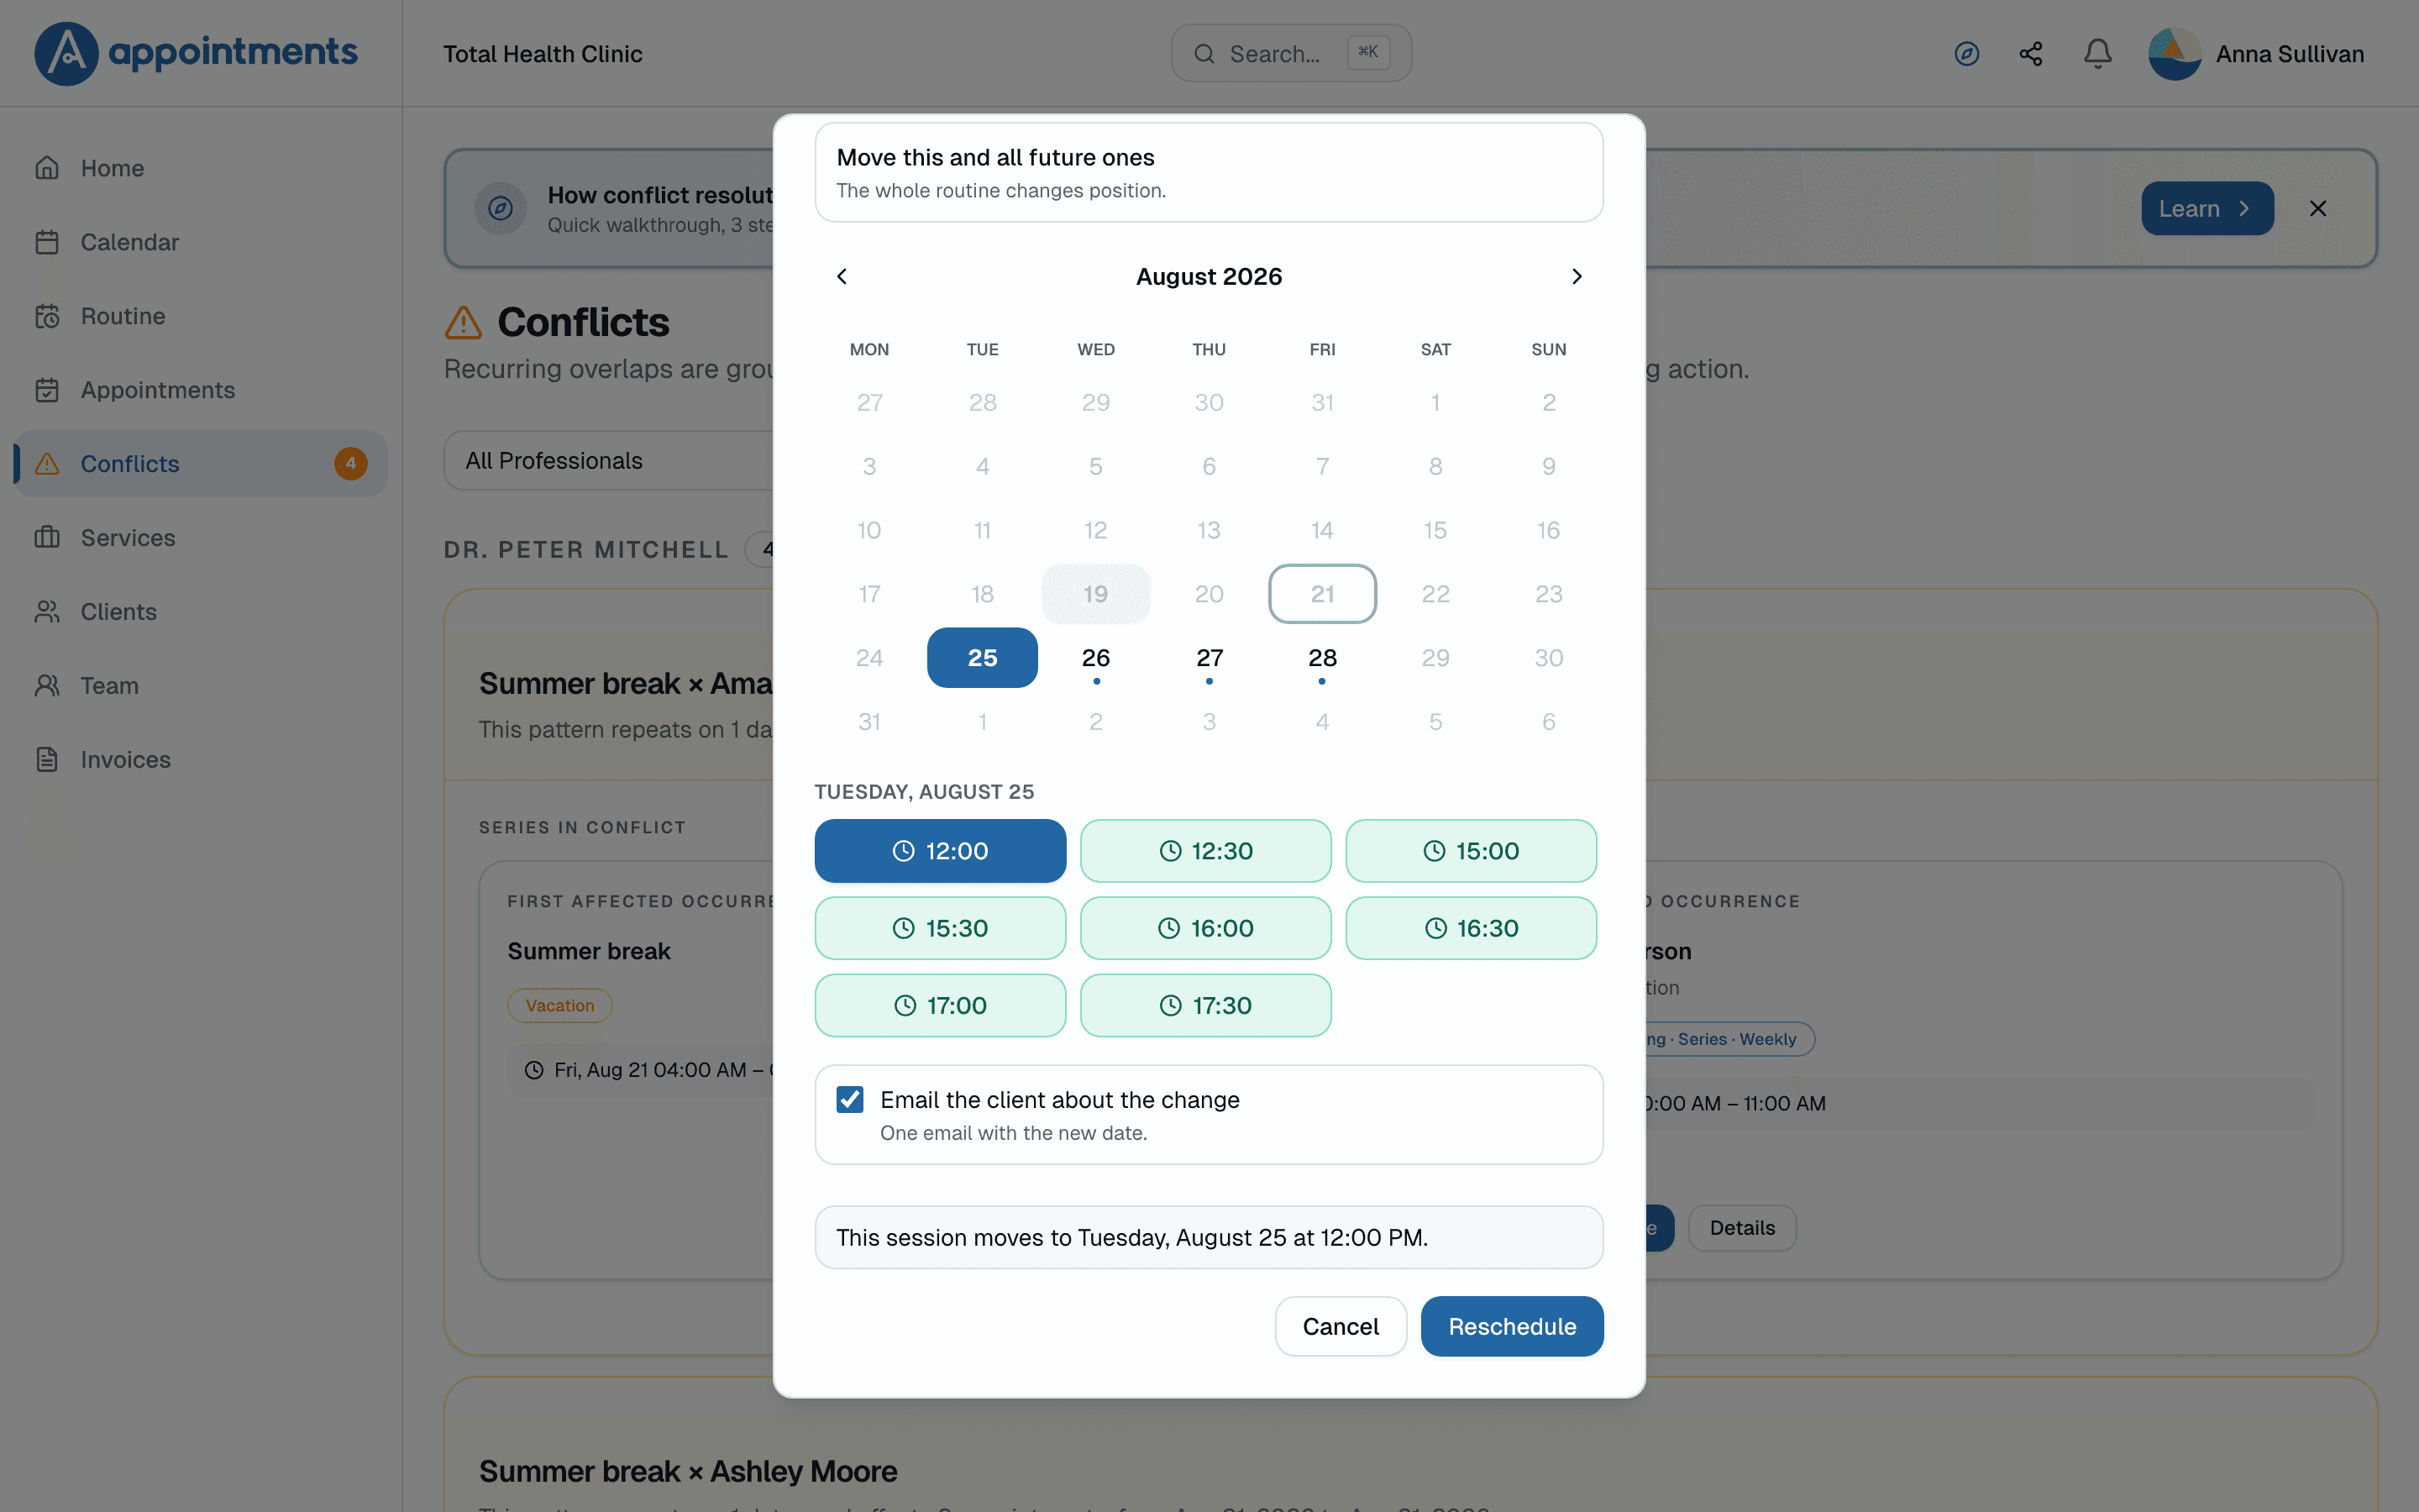Viewport: 2419px width, 1512px height.
Task: Go to Clients section
Action: click(200, 612)
